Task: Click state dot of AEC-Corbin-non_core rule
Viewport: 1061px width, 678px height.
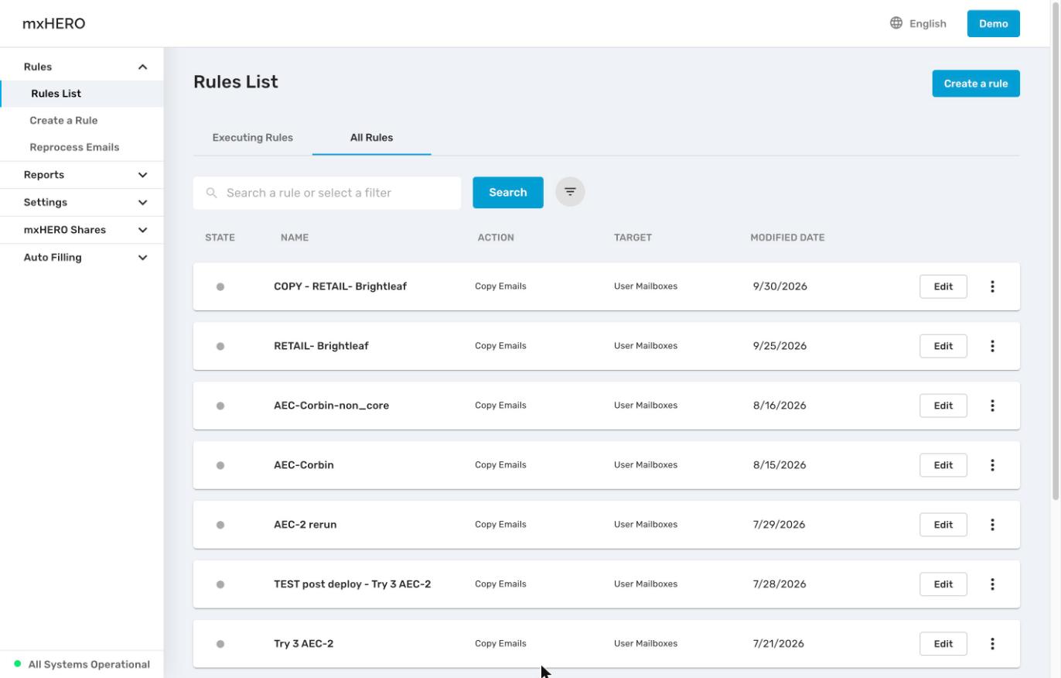Action: tap(220, 406)
